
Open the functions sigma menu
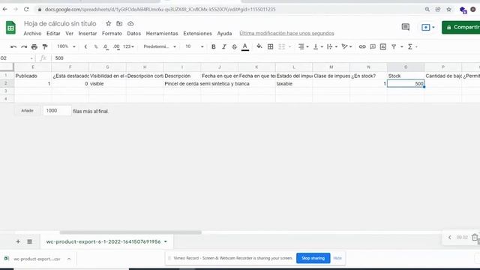[410, 46]
